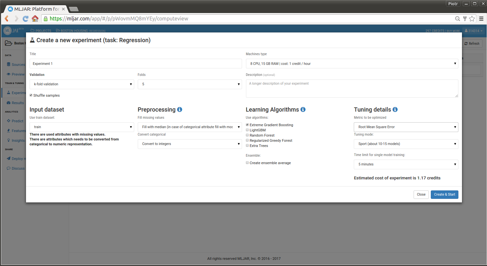Open Features in the sidebar
The image size is (487, 266).
pyautogui.click(x=16, y=131)
